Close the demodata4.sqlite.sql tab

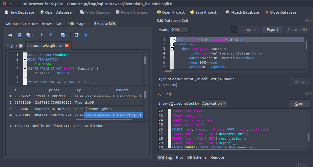67,46
